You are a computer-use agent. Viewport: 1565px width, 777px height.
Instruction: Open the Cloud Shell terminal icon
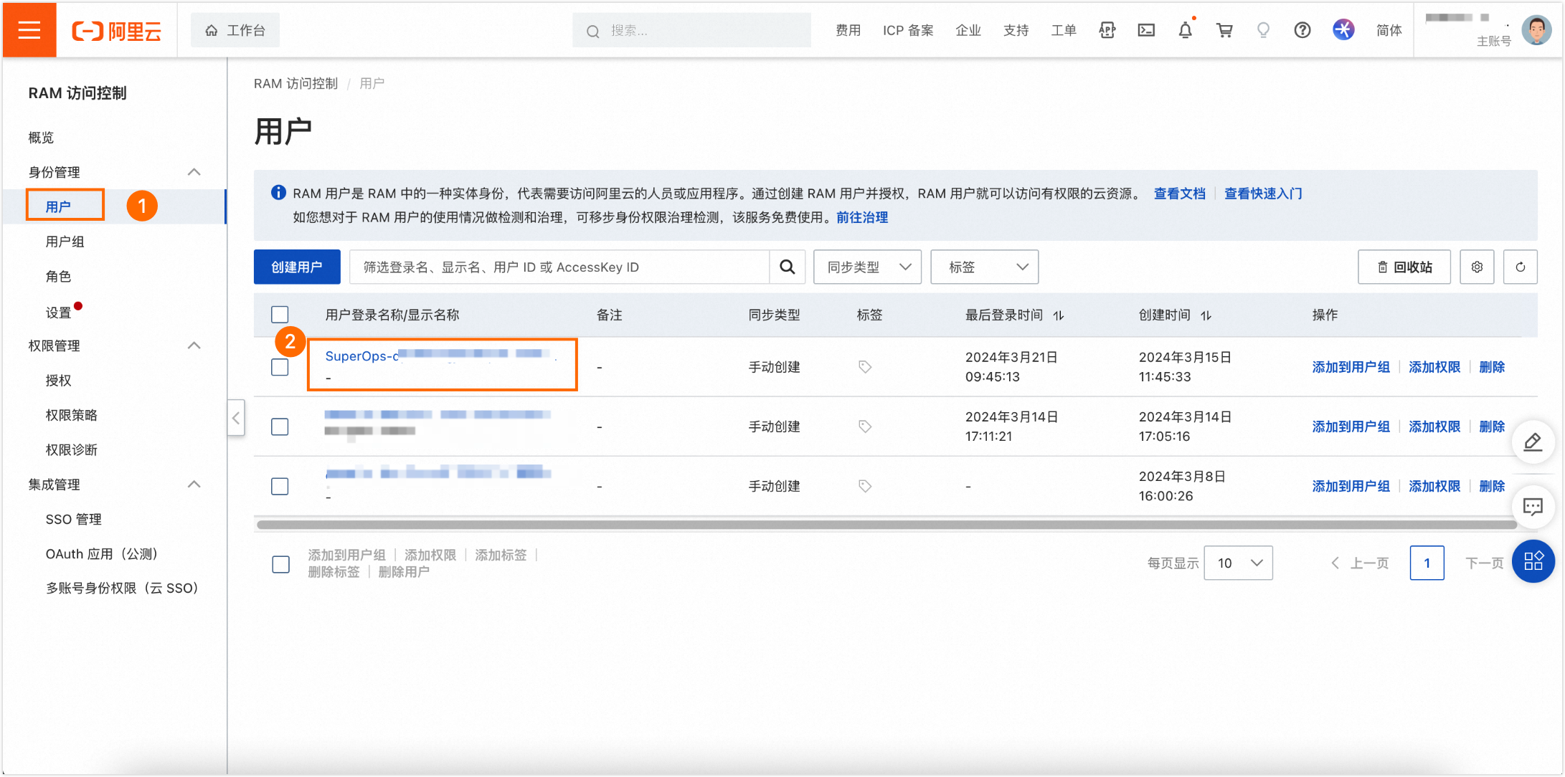[1146, 30]
